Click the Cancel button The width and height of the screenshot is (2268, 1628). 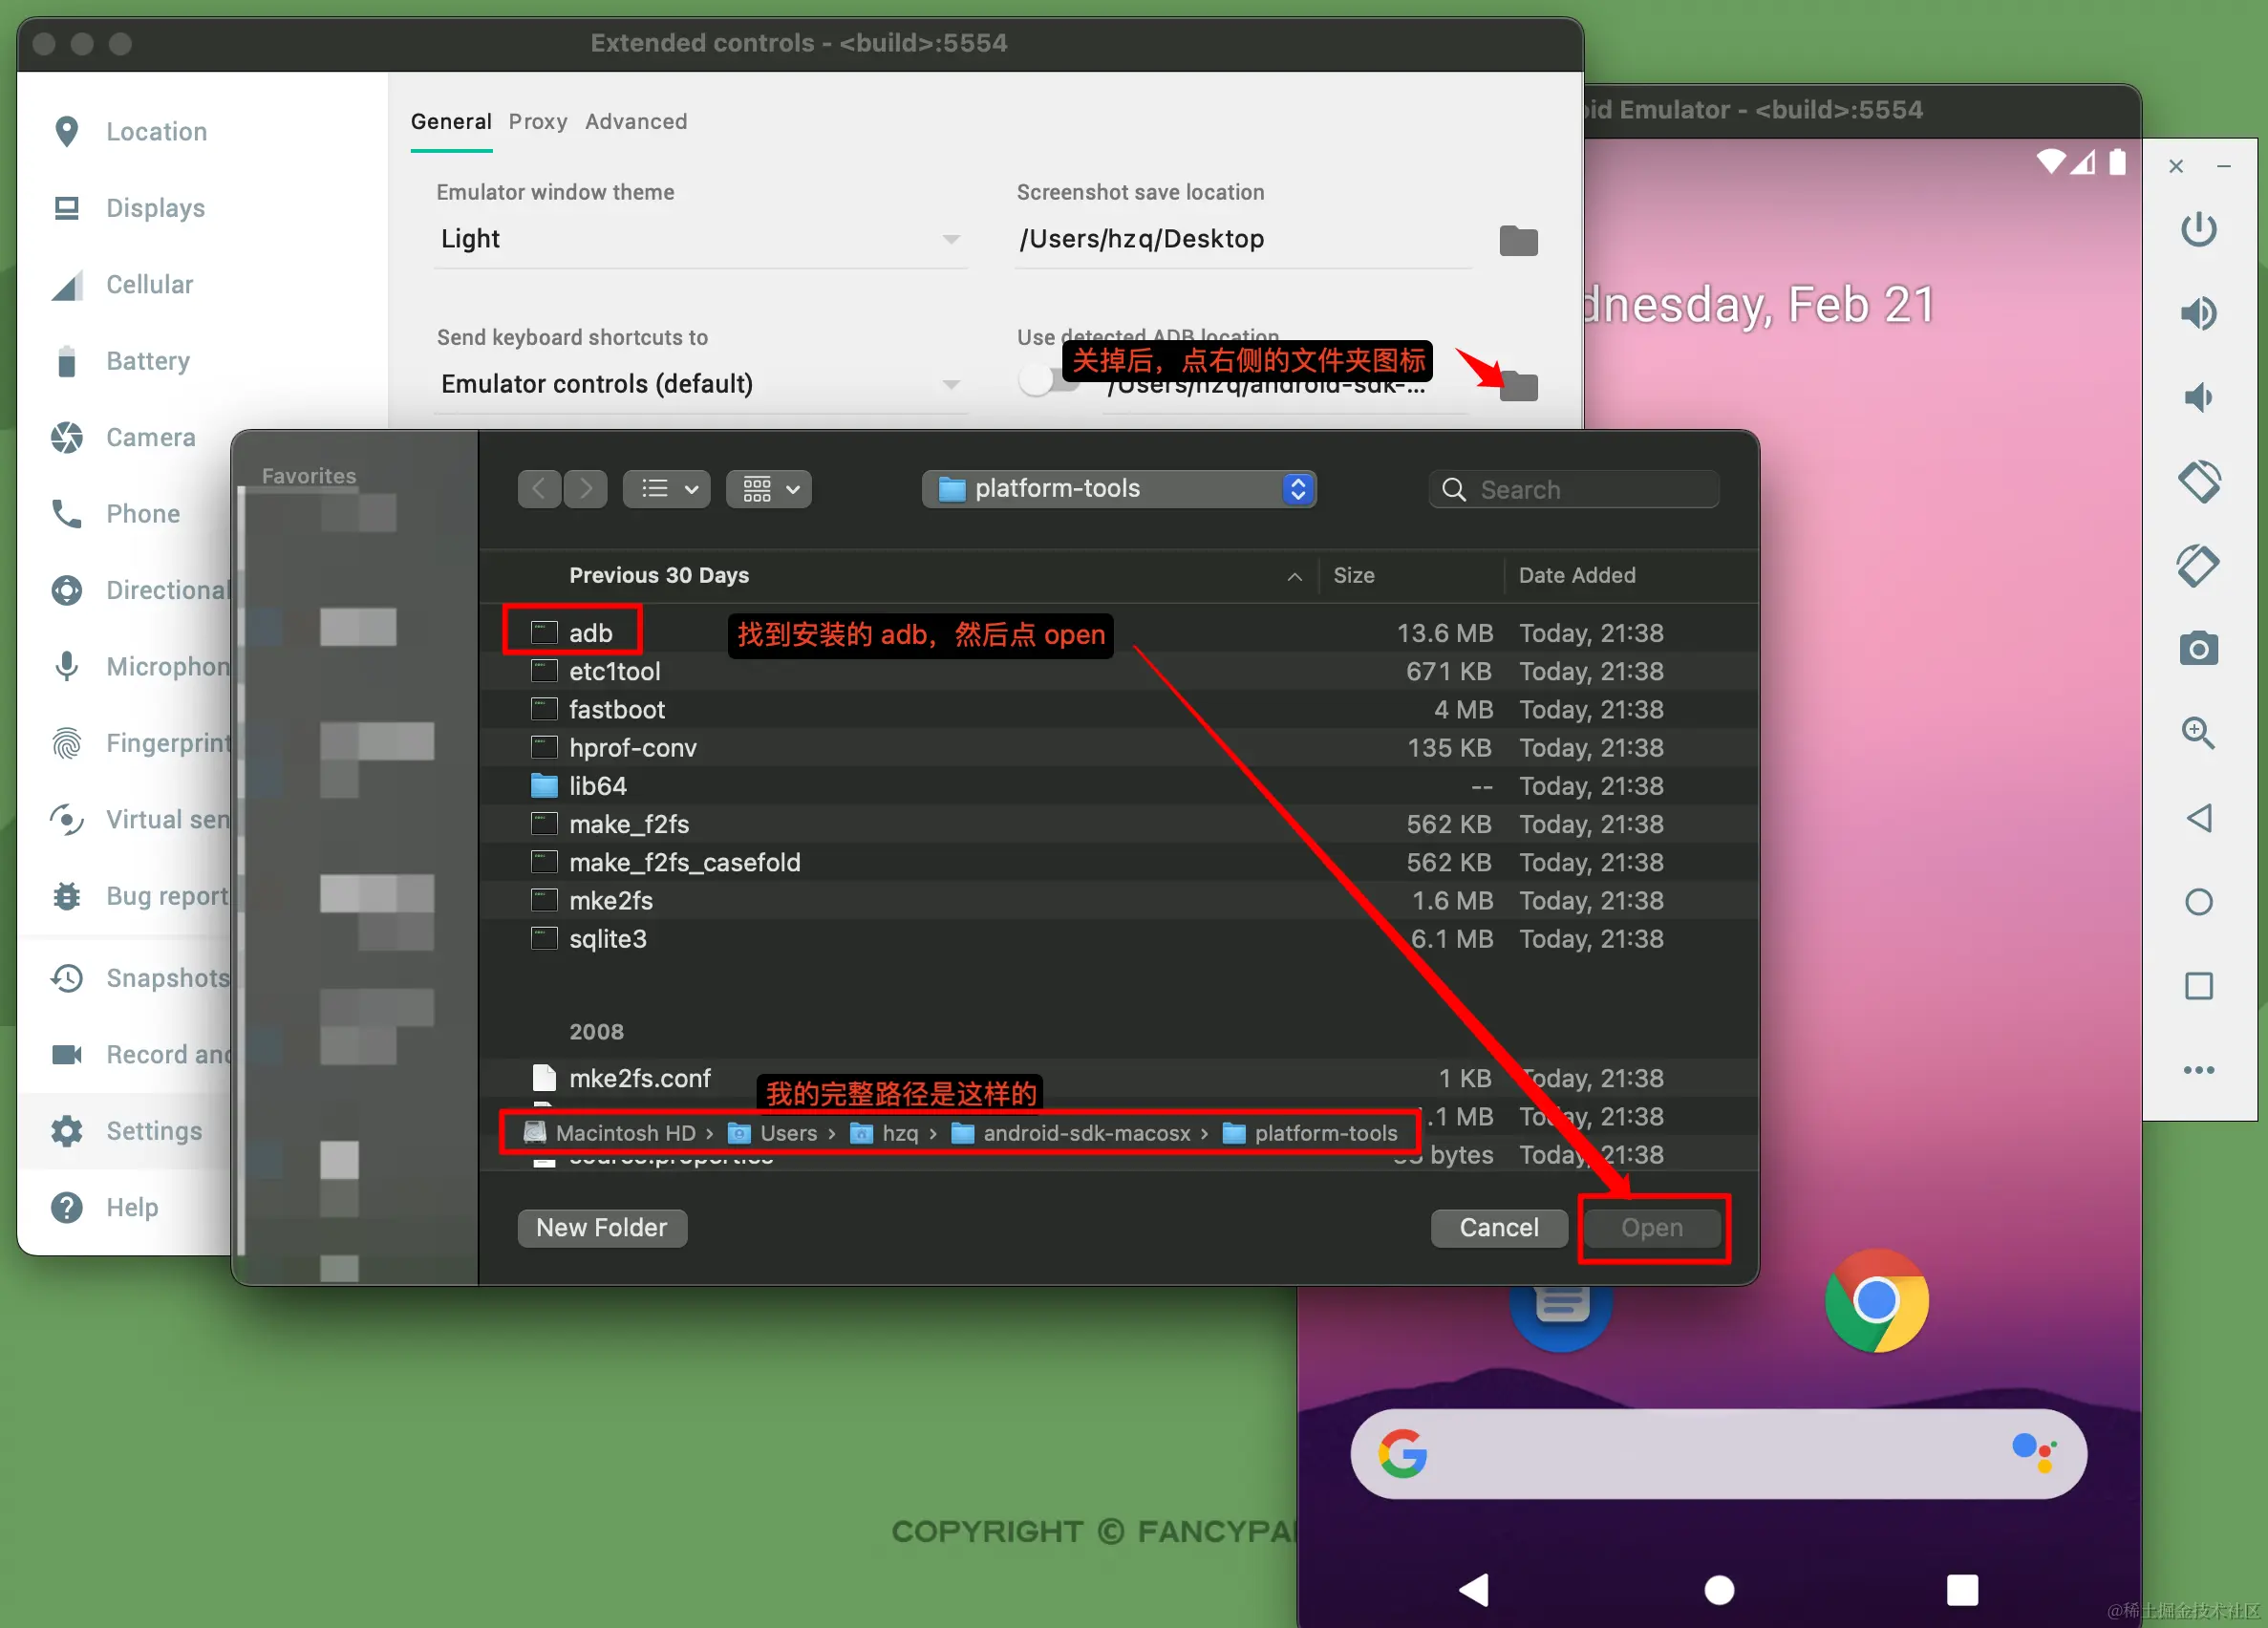pyautogui.click(x=1498, y=1227)
